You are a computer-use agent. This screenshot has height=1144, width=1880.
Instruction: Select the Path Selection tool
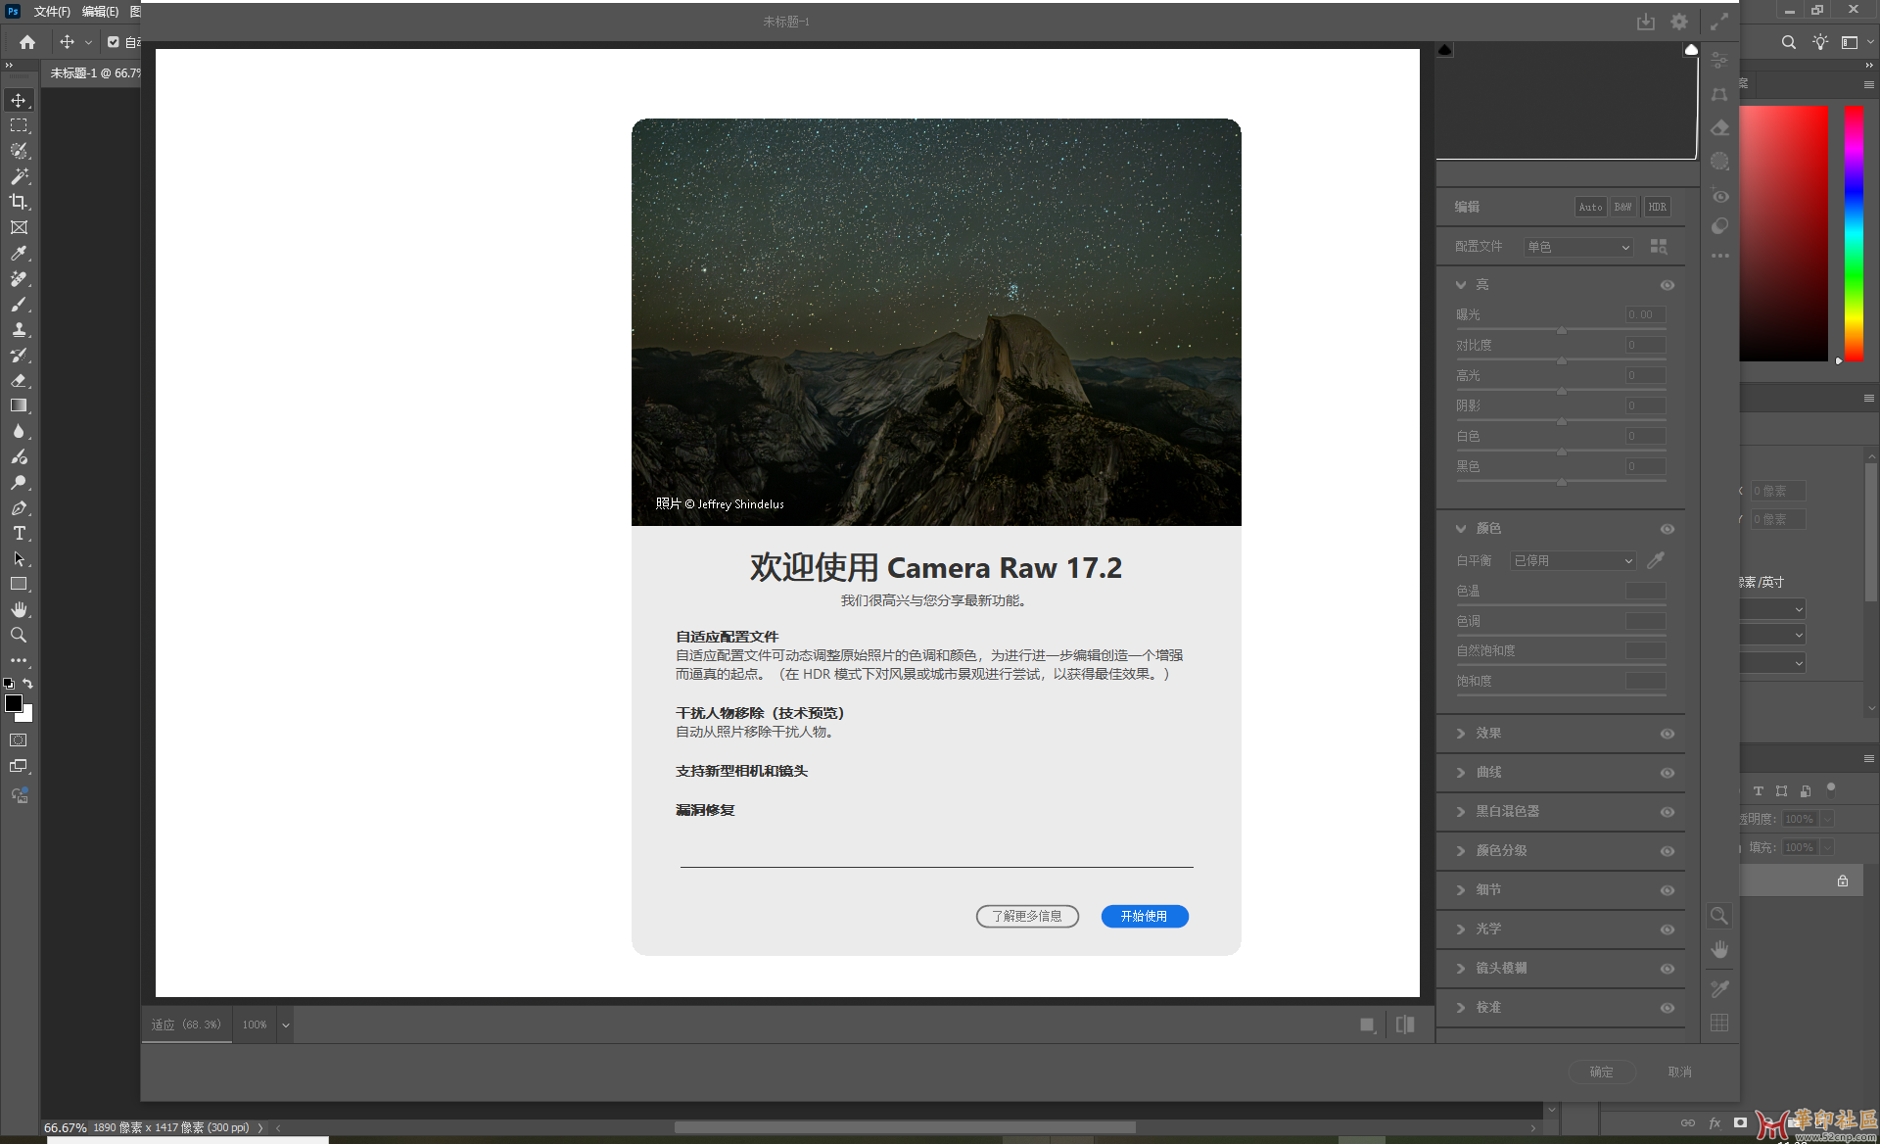19,558
